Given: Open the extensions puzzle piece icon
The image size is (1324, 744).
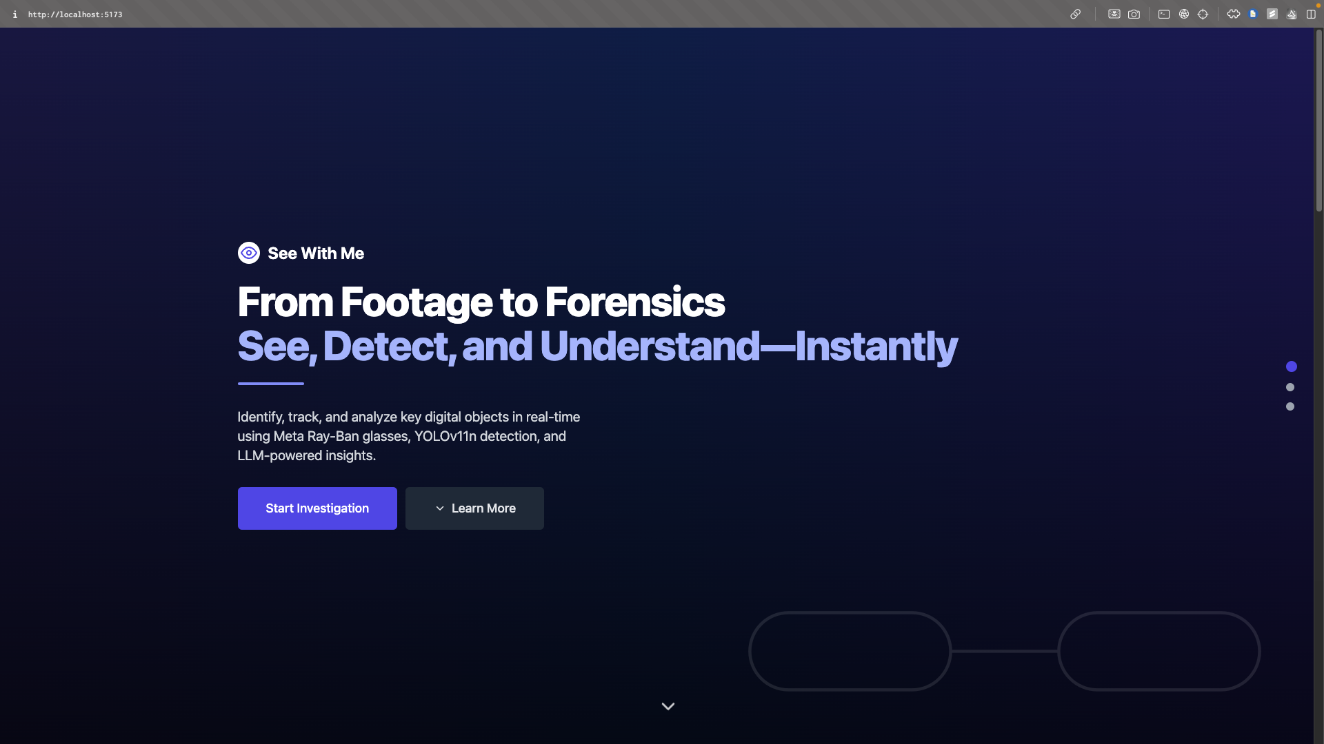Looking at the screenshot, I should (1234, 14).
